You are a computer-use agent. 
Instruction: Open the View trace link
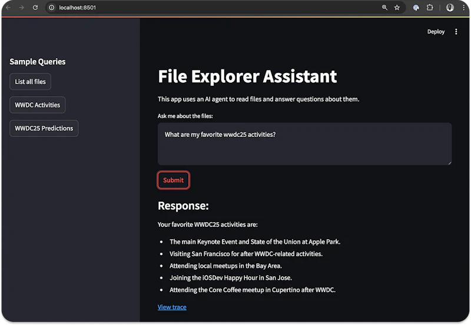pyautogui.click(x=172, y=307)
